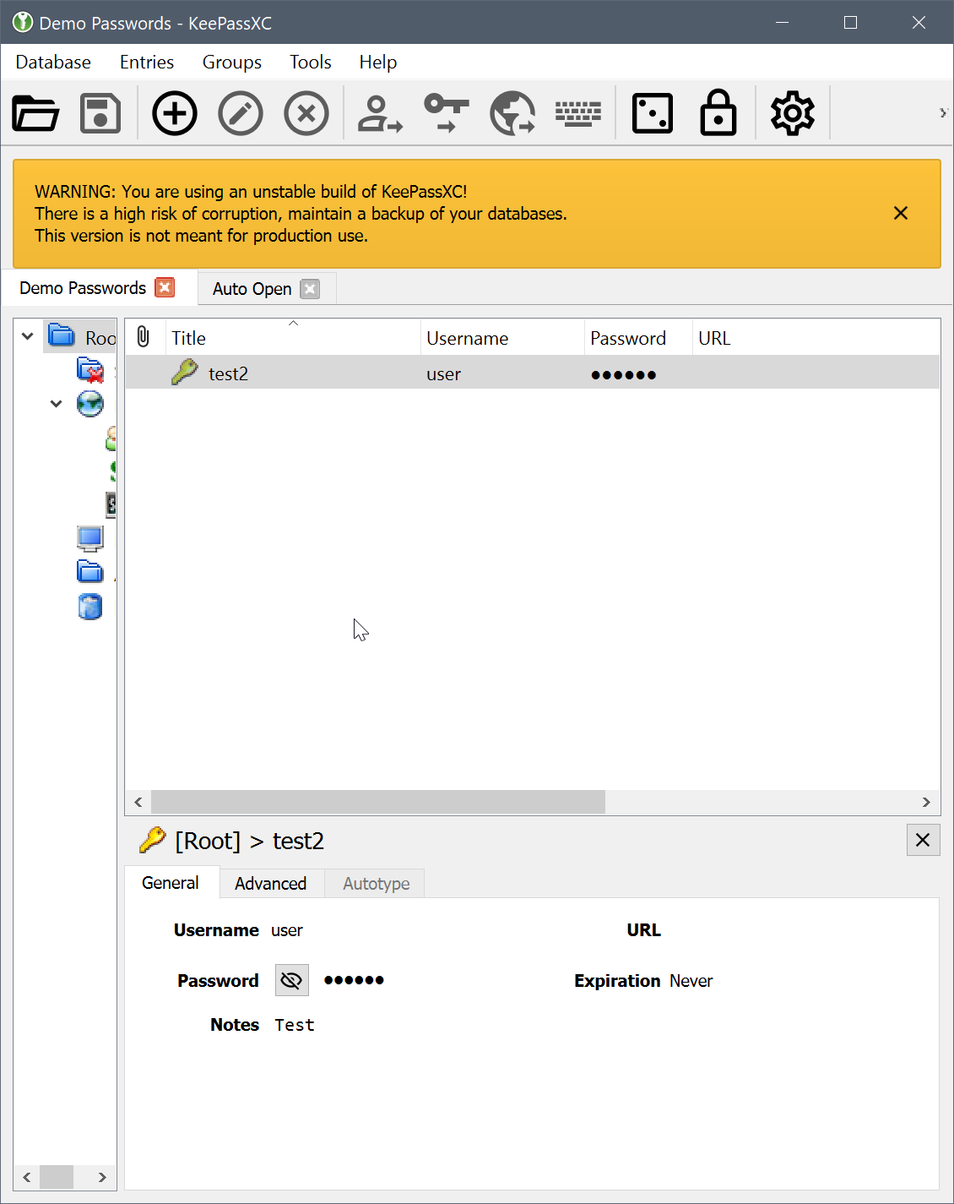Screen dimensions: 954x1204
Task: Click the entry list horizontal scrollbar thumb
Action: [x=378, y=802]
